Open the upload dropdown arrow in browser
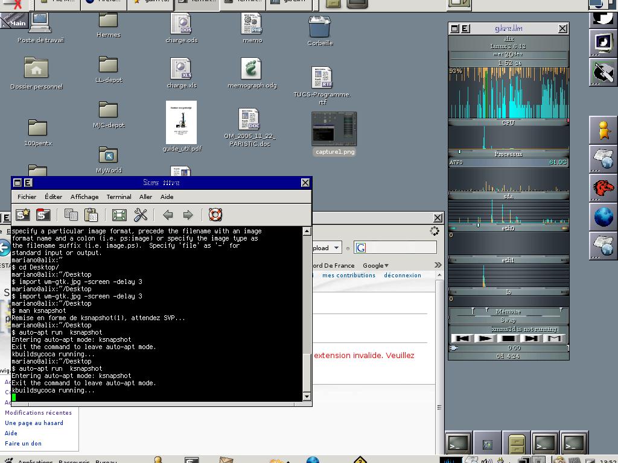 (337, 248)
